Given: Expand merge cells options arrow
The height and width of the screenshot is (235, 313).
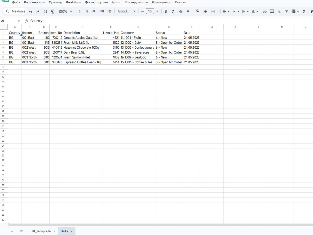Looking at the screenshot, I should click(218, 11).
